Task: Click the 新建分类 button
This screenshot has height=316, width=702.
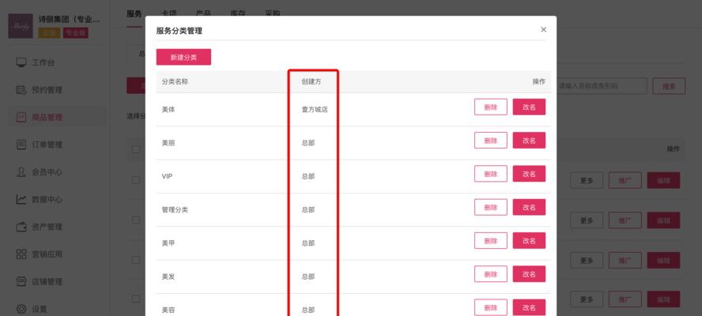Action: coord(183,57)
